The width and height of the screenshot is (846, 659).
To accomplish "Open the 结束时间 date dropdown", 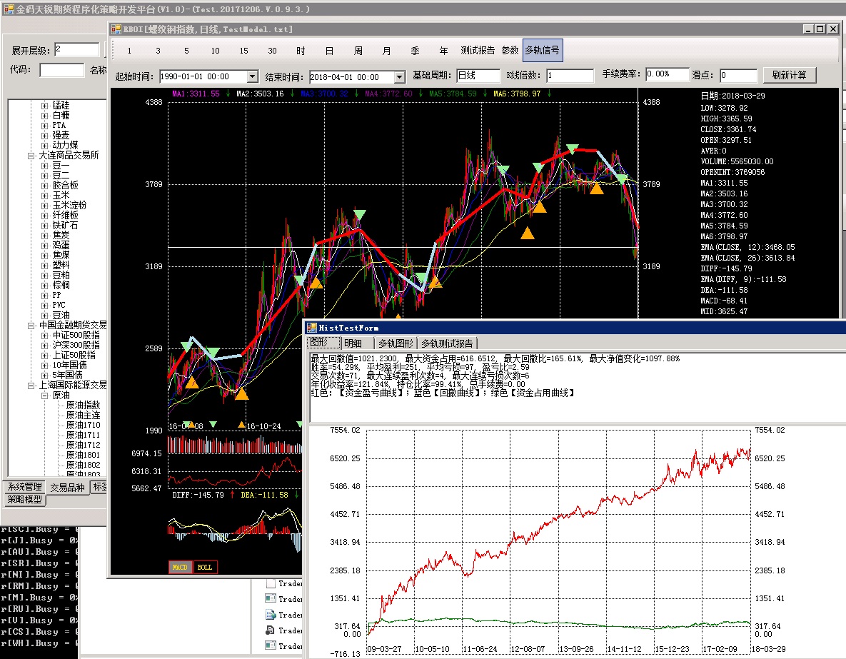I will pos(399,76).
